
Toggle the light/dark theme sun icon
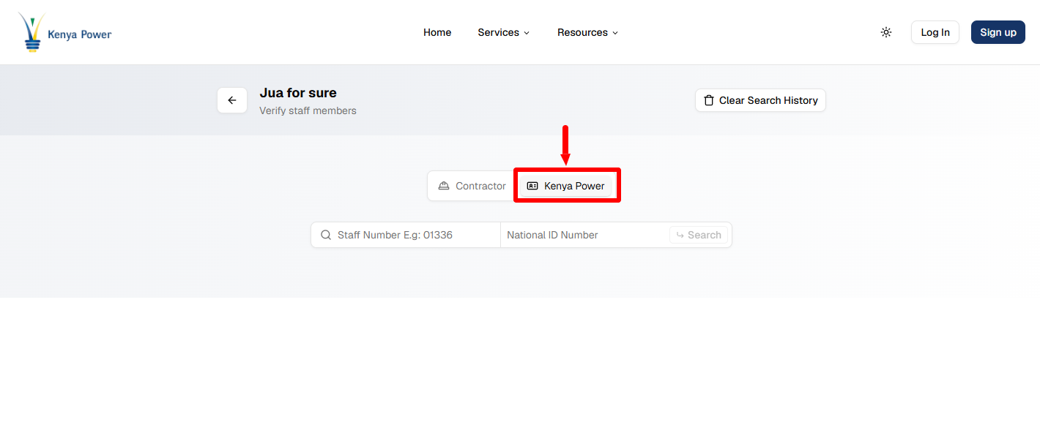pos(886,32)
